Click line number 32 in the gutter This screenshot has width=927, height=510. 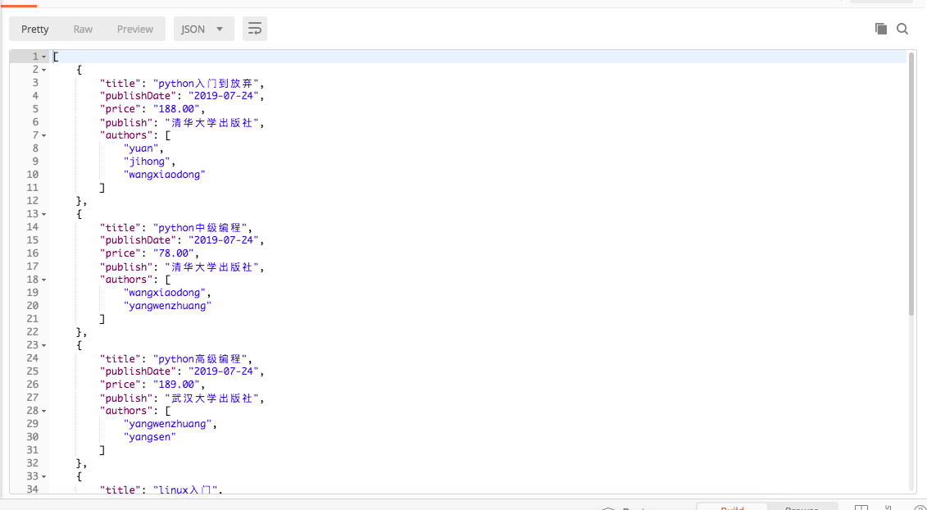tap(33, 464)
